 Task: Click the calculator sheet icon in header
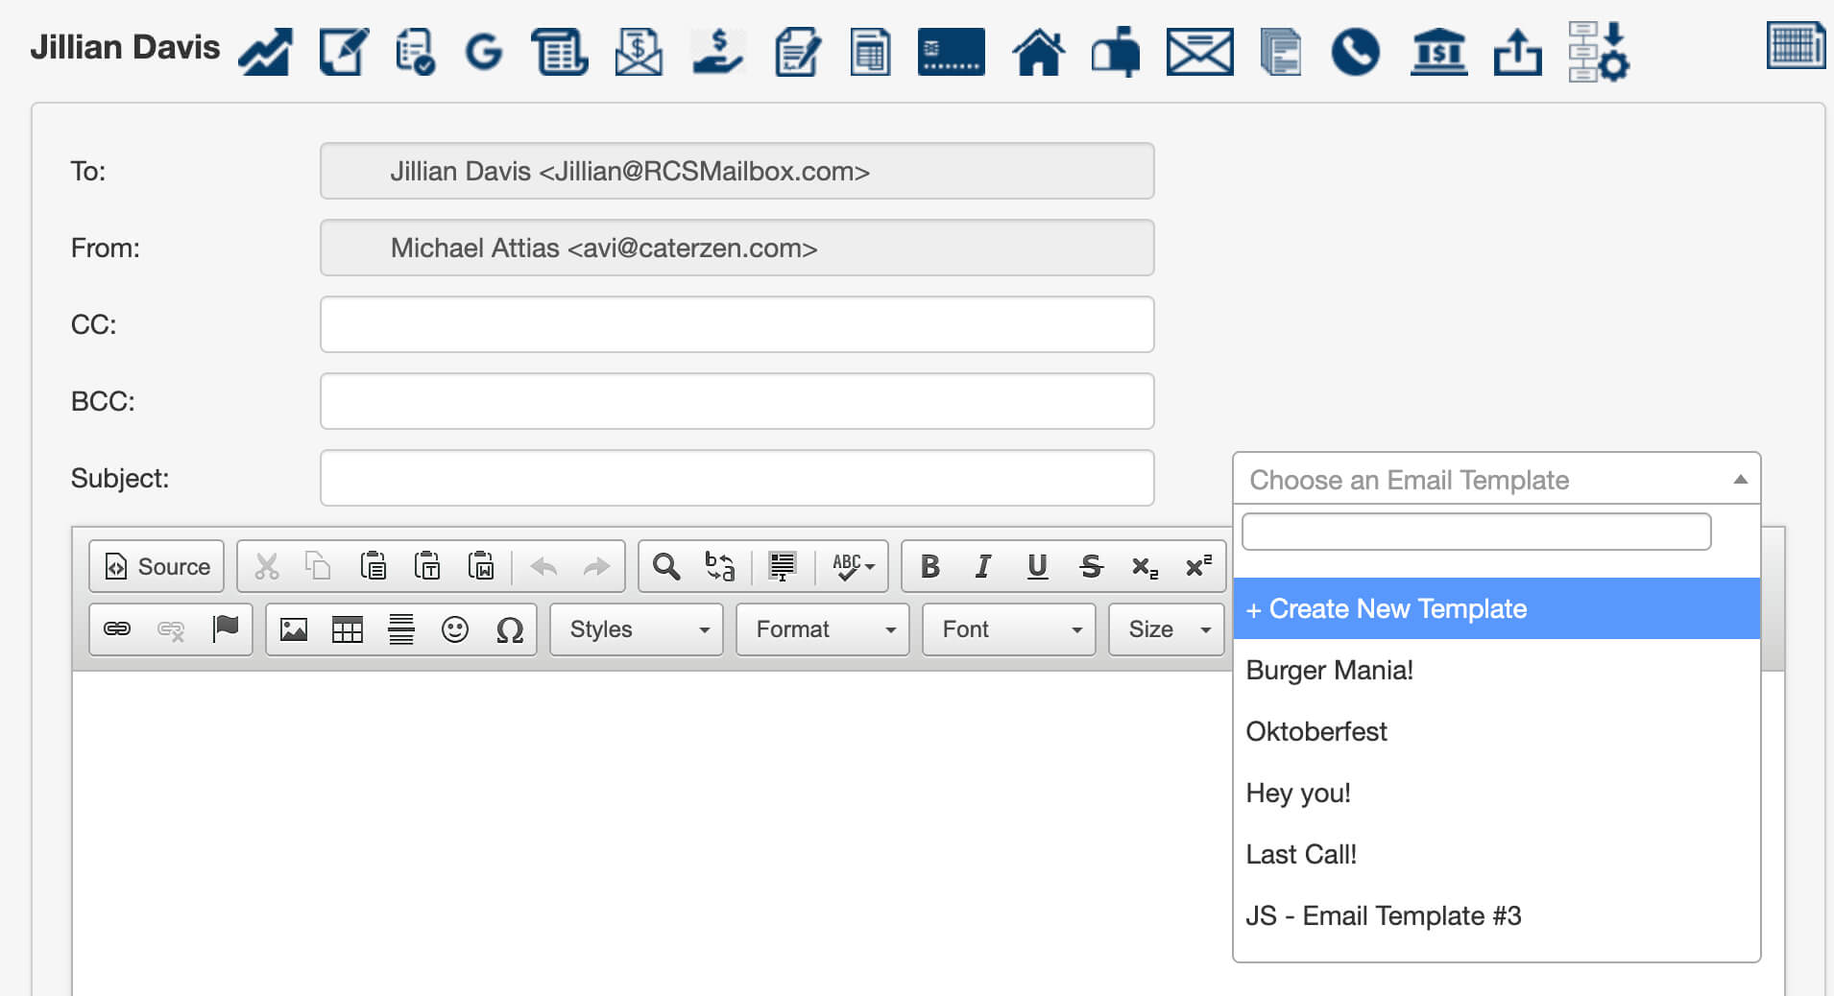pyautogui.click(x=870, y=51)
